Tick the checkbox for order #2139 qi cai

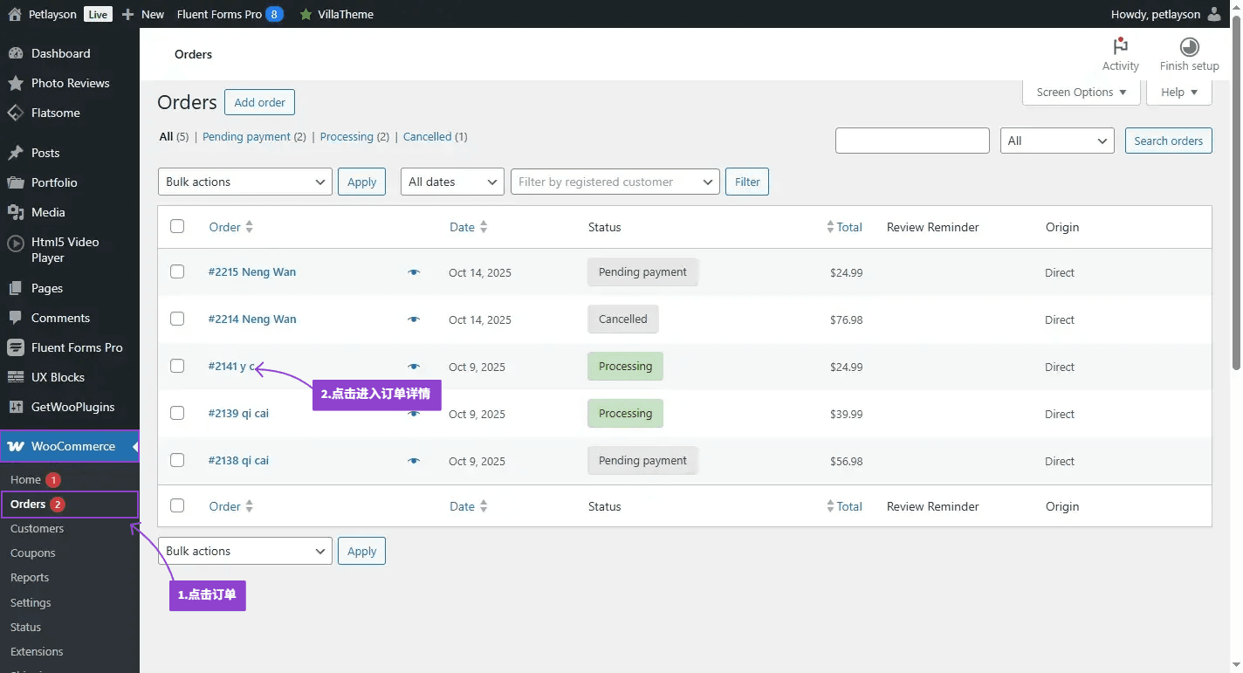[177, 413]
